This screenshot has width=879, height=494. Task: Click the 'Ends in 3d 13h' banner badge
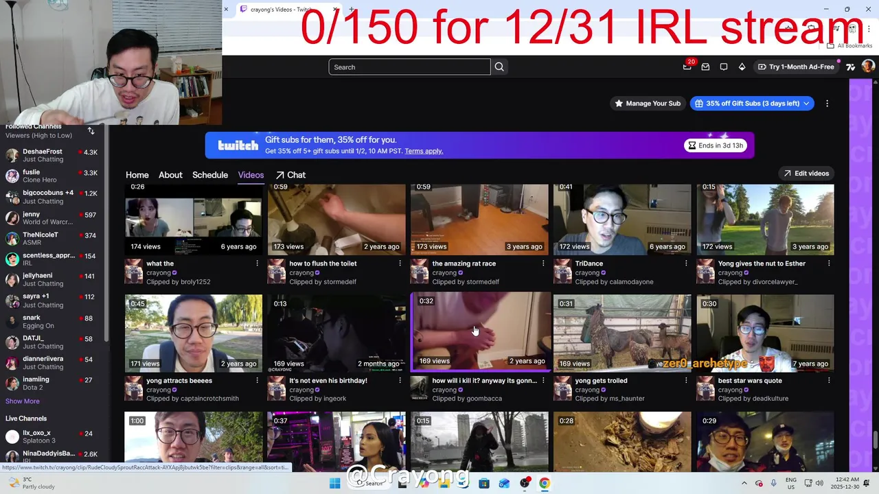(x=716, y=145)
